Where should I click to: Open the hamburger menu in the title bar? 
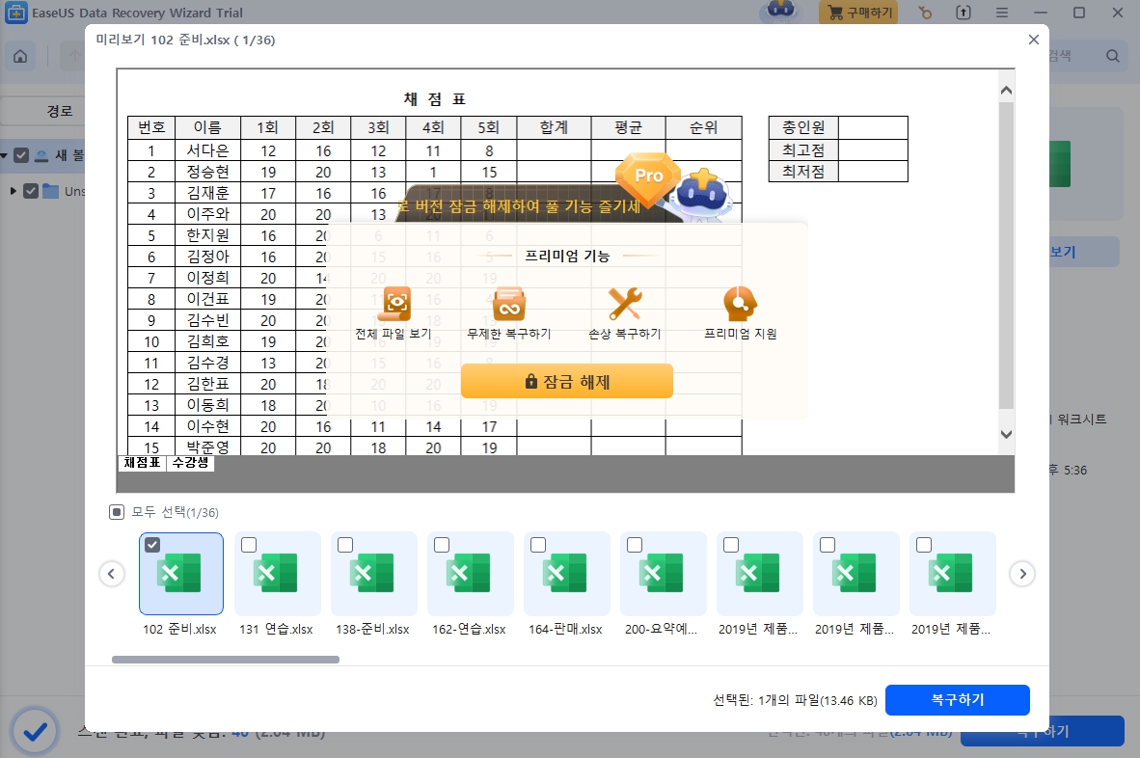coord(1003,13)
